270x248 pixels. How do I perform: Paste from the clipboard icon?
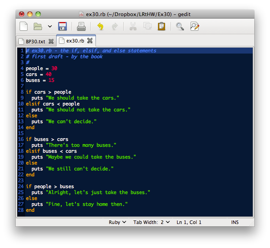tap(162, 26)
